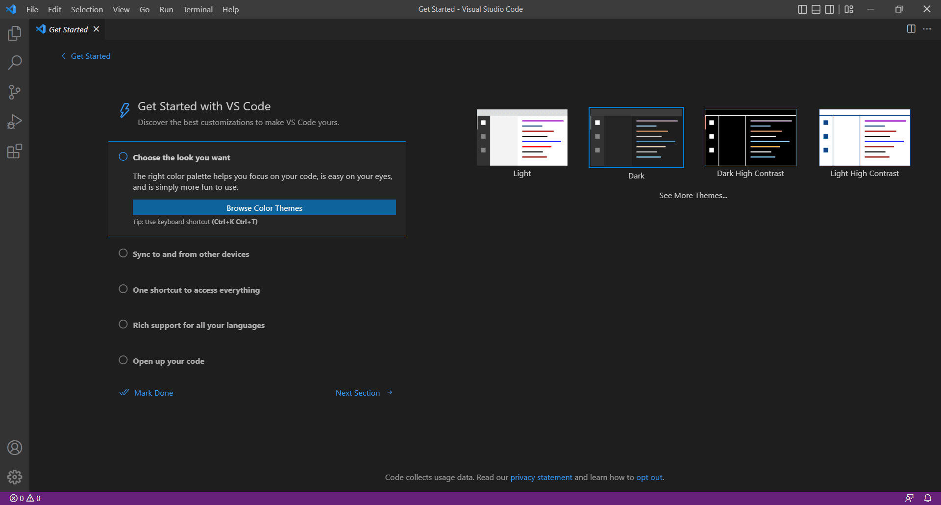Open the Accounts icon near the bottom
The height and width of the screenshot is (505, 941).
point(15,447)
